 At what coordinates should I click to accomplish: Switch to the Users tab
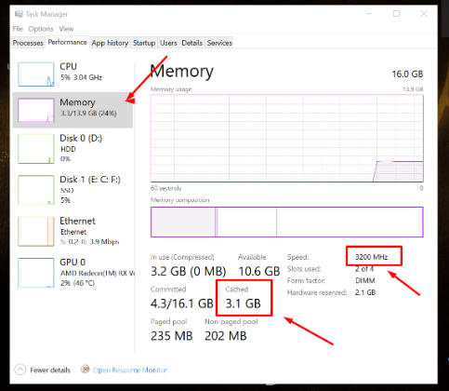(x=168, y=43)
